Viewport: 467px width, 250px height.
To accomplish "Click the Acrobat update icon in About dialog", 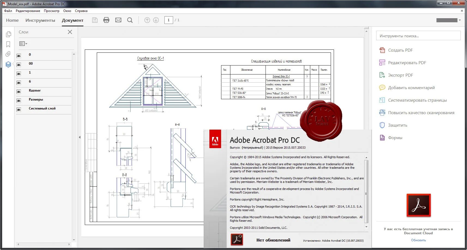I will [x=237, y=240].
